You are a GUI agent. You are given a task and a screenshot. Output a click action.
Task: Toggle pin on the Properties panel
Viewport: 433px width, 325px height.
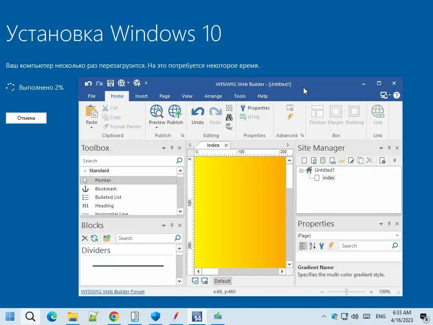point(389,223)
